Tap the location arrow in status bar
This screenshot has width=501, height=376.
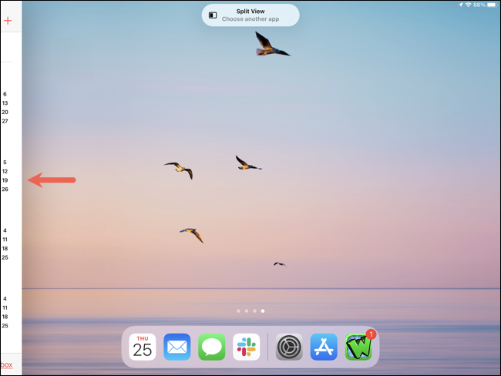point(460,5)
